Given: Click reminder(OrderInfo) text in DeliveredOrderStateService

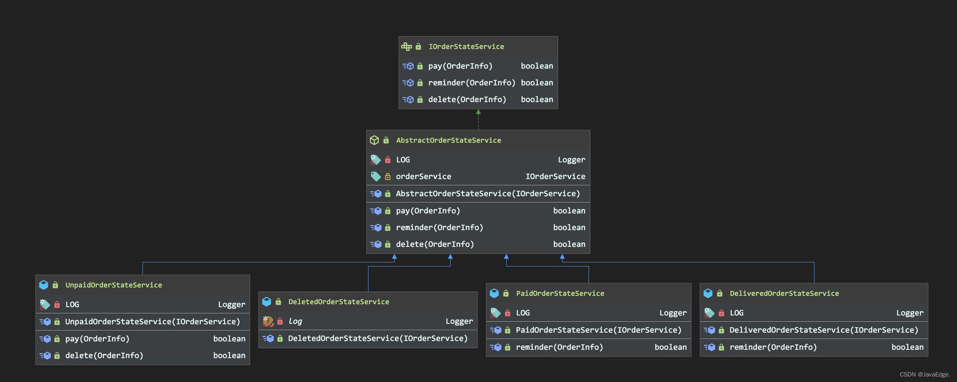Looking at the screenshot, I should tap(773, 347).
